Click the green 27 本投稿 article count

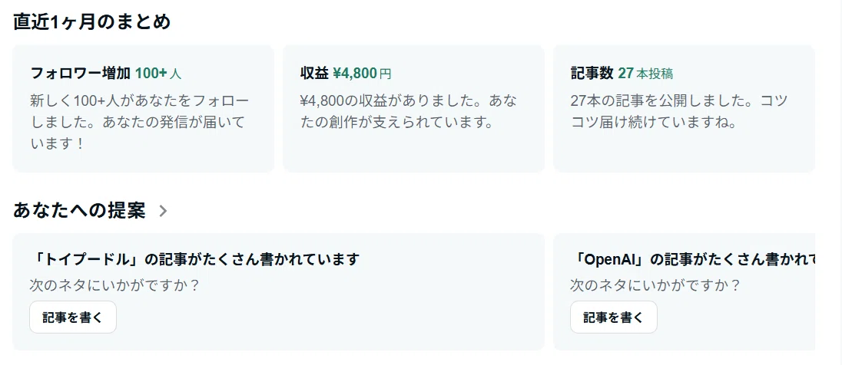pyautogui.click(x=645, y=74)
